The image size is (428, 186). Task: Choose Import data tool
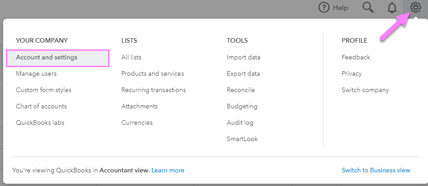[244, 57]
